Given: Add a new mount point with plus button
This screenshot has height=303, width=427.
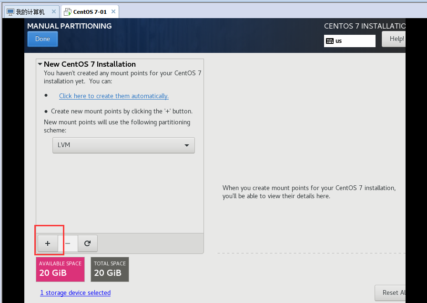Looking at the screenshot, I should [x=48, y=243].
